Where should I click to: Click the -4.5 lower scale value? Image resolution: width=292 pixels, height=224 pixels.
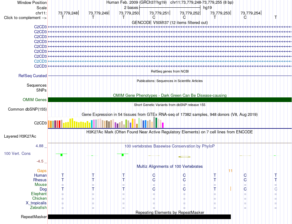40,161
